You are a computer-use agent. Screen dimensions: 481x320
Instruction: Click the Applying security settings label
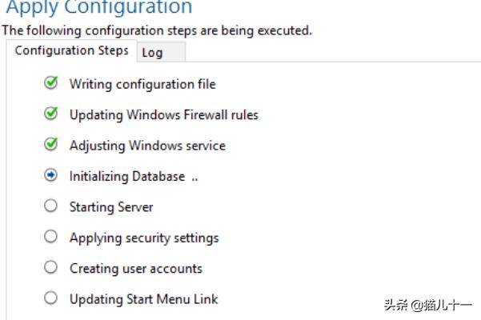pyautogui.click(x=144, y=238)
